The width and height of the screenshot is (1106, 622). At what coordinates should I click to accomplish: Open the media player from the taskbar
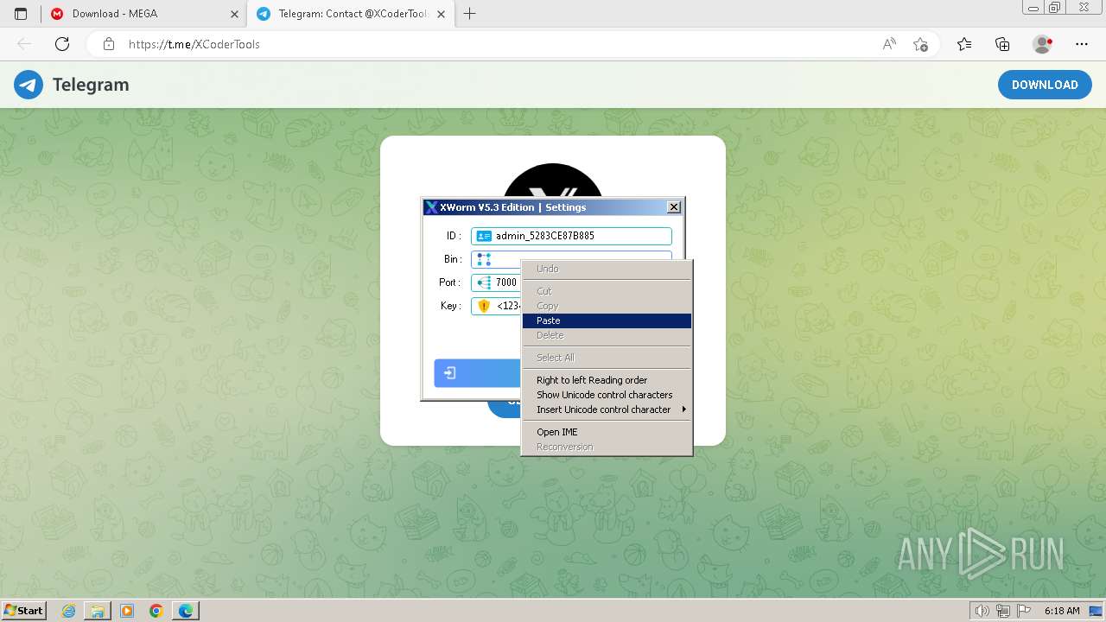(127, 611)
